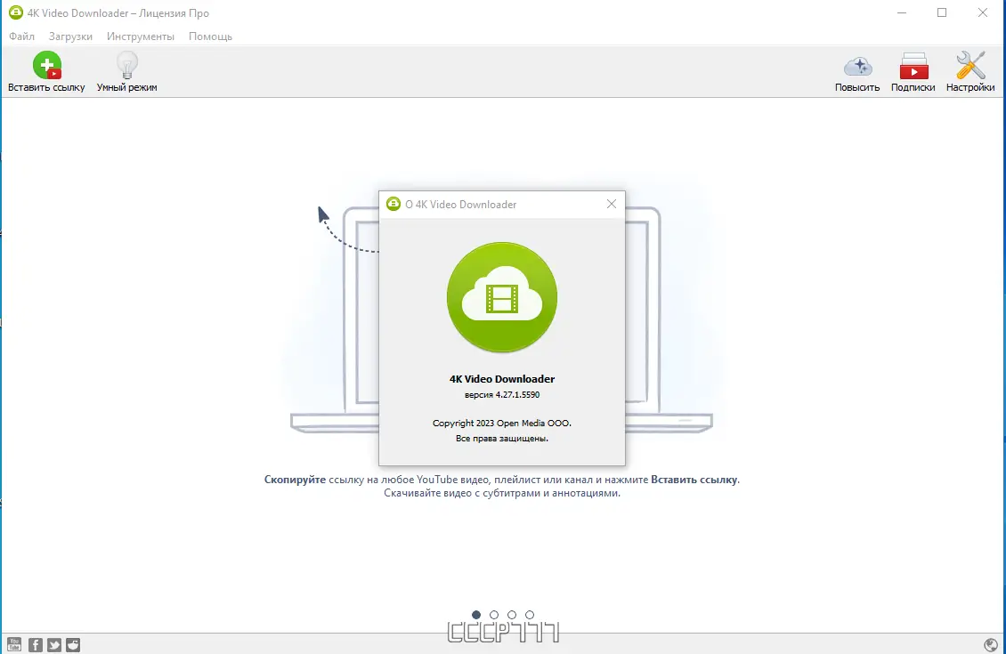Select the fourth slide indicator dot
The height and width of the screenshot is (654, 1006).
530,615
